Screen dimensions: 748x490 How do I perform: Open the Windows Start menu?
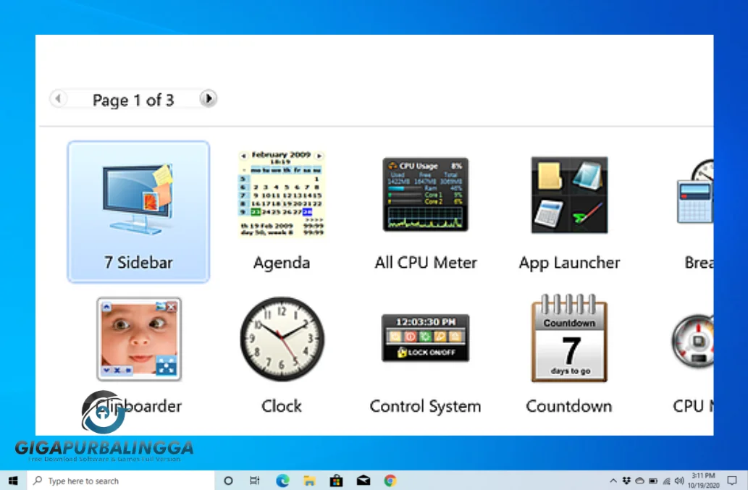pyautogui.click(x=13, y=481)
